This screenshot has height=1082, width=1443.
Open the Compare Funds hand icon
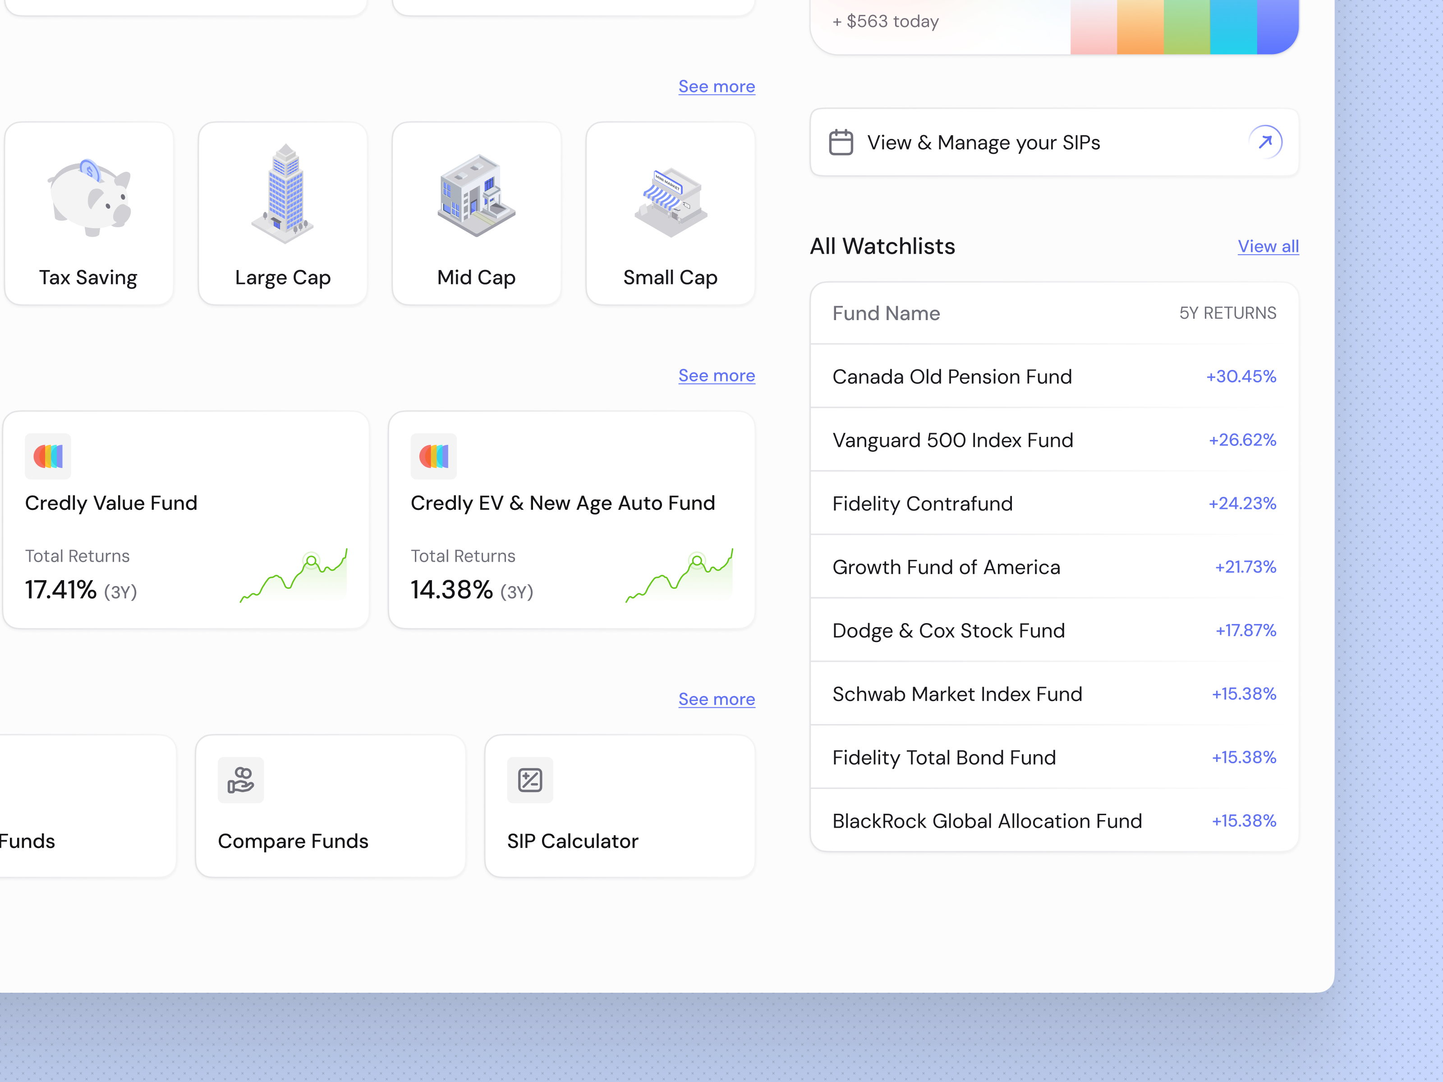pyautogui.click(x=240, y=780)
